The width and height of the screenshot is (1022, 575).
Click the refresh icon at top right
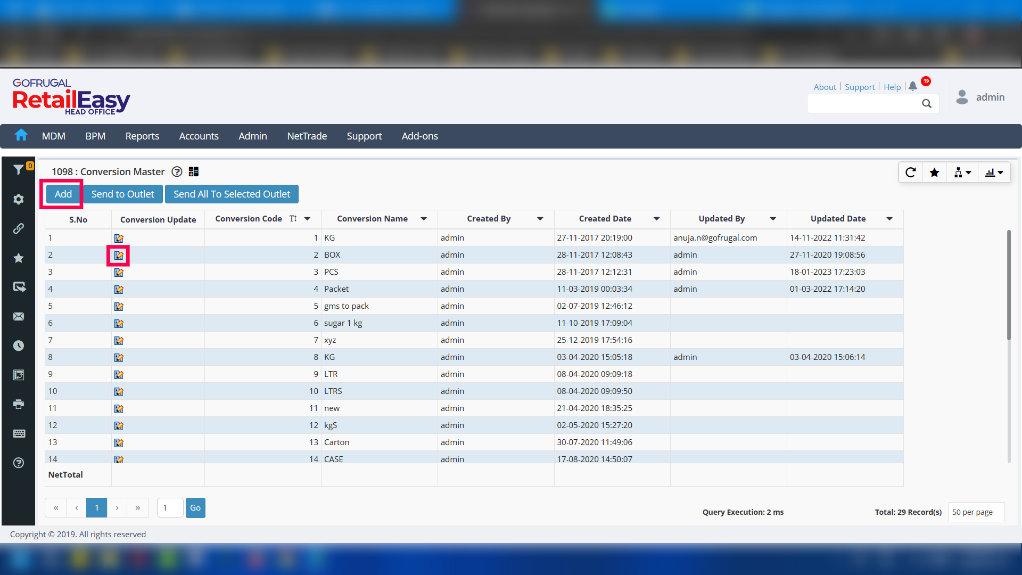coord(910,172)
